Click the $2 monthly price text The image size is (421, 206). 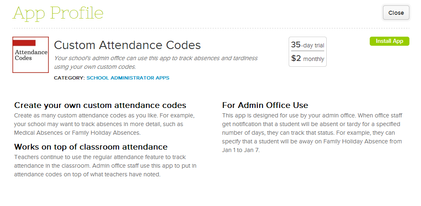[x=308, y=59]
